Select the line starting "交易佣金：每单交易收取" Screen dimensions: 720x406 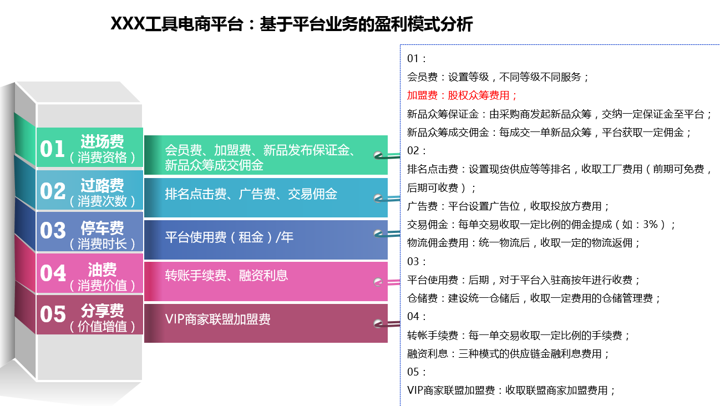(x=541, y=225)
